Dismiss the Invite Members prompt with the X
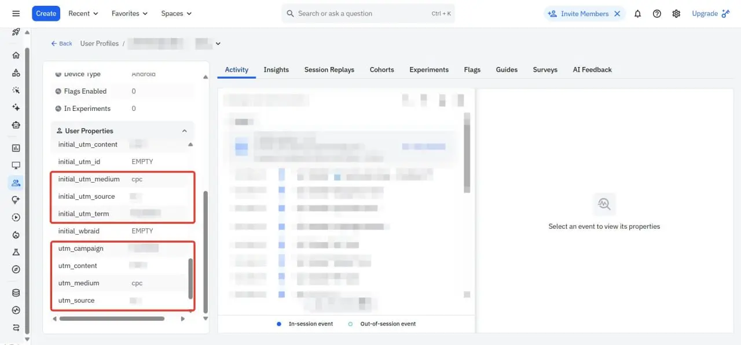Image resolution: width=741 pixels, height=345 pixels. 617,13
